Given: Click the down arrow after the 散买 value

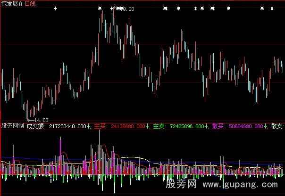Looking at the screenshot, I should tap(265, 126).
